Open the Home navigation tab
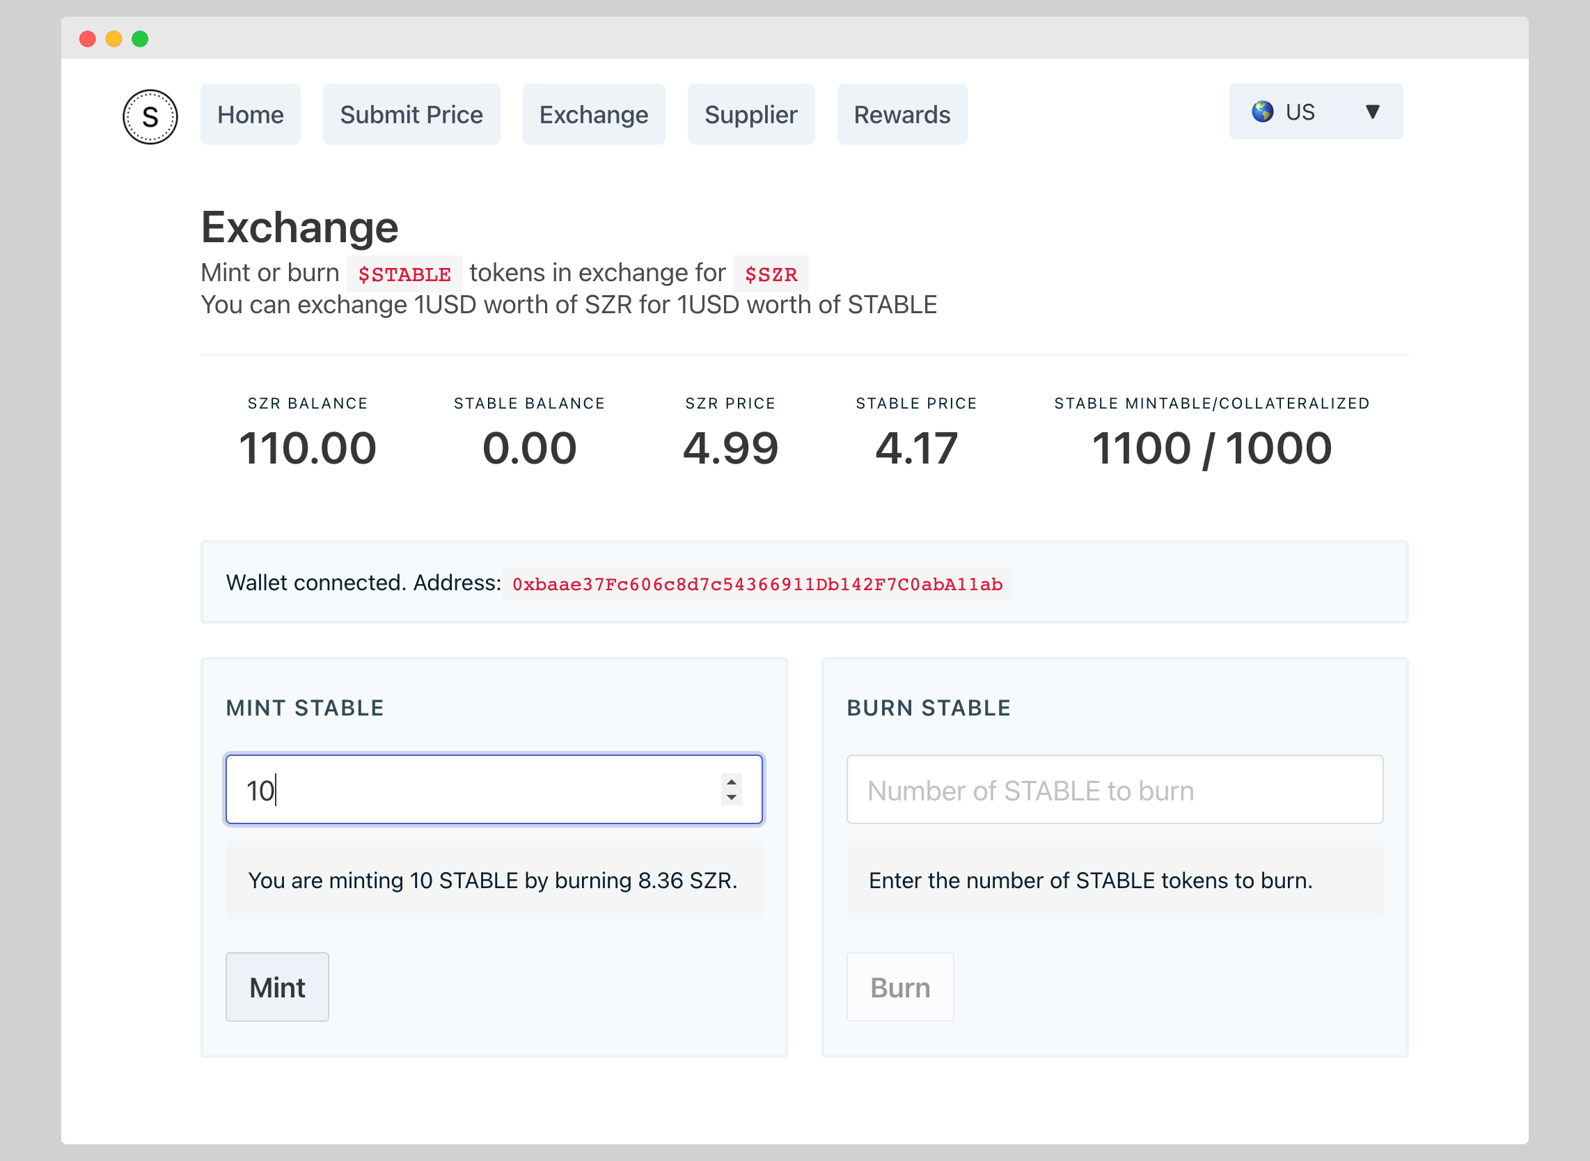Image resolution: width=1590 pixels, height=1161 pixels. click(250, 115)
